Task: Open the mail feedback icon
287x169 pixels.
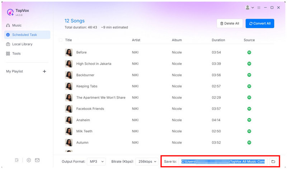Action: [37, 160]
